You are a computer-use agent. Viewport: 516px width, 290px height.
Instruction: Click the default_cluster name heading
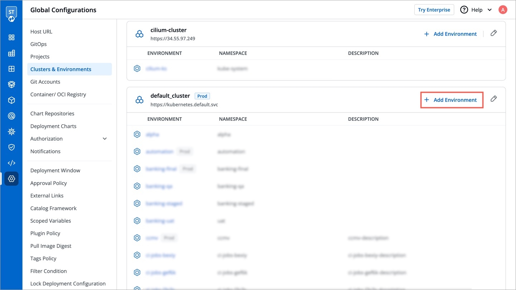tap(170, 96)
